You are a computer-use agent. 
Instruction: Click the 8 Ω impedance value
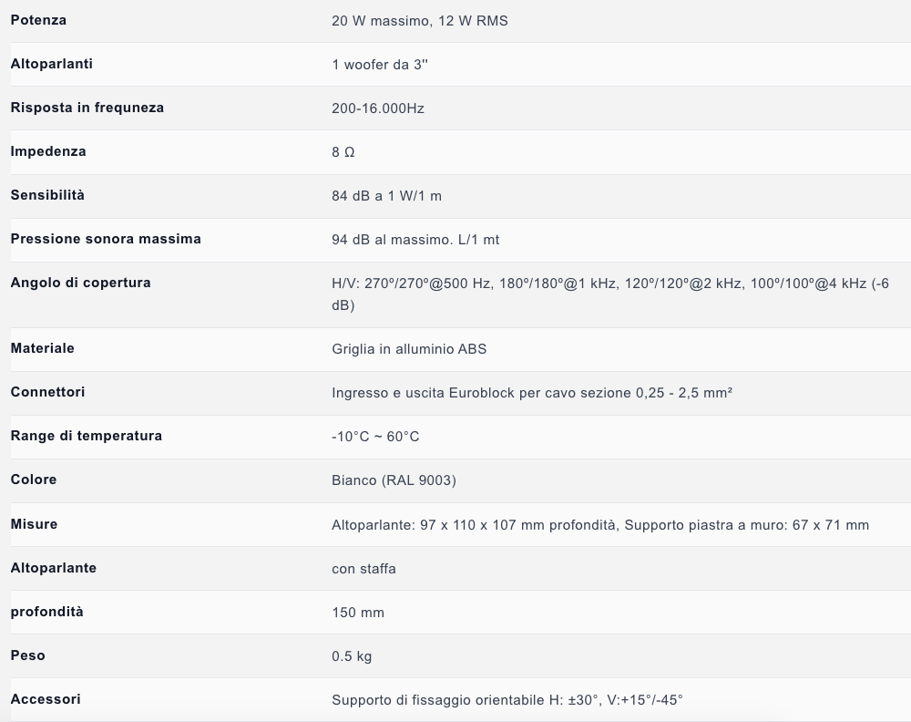343,152
